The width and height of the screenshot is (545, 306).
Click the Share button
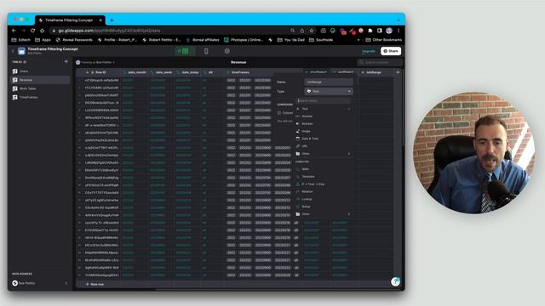tap(391, 51)
